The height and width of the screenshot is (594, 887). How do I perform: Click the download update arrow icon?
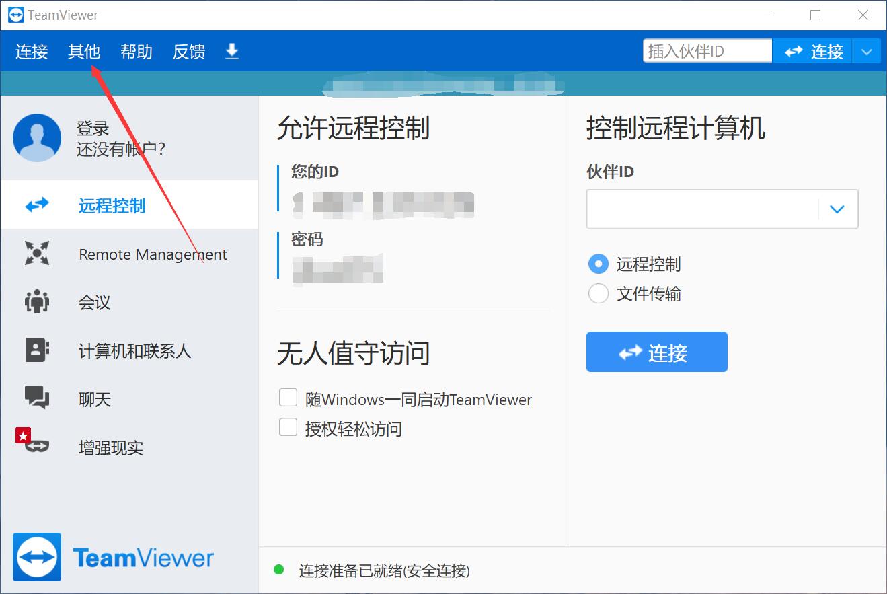coord(232,51)
